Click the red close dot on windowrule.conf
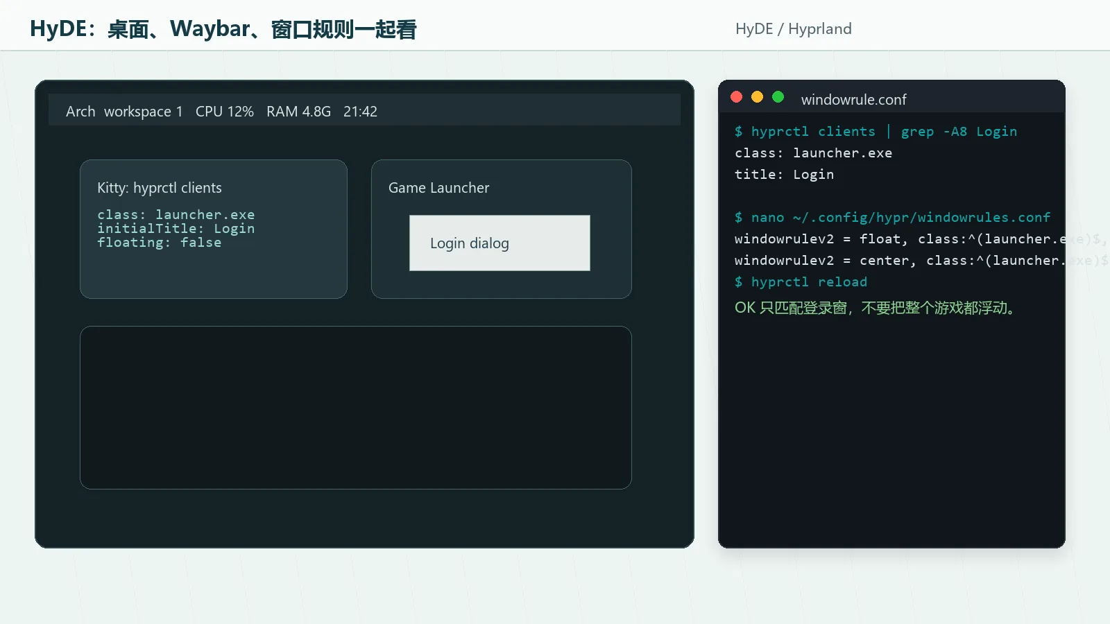Viewport: 1110px width, 624px height. click(737, 97)
